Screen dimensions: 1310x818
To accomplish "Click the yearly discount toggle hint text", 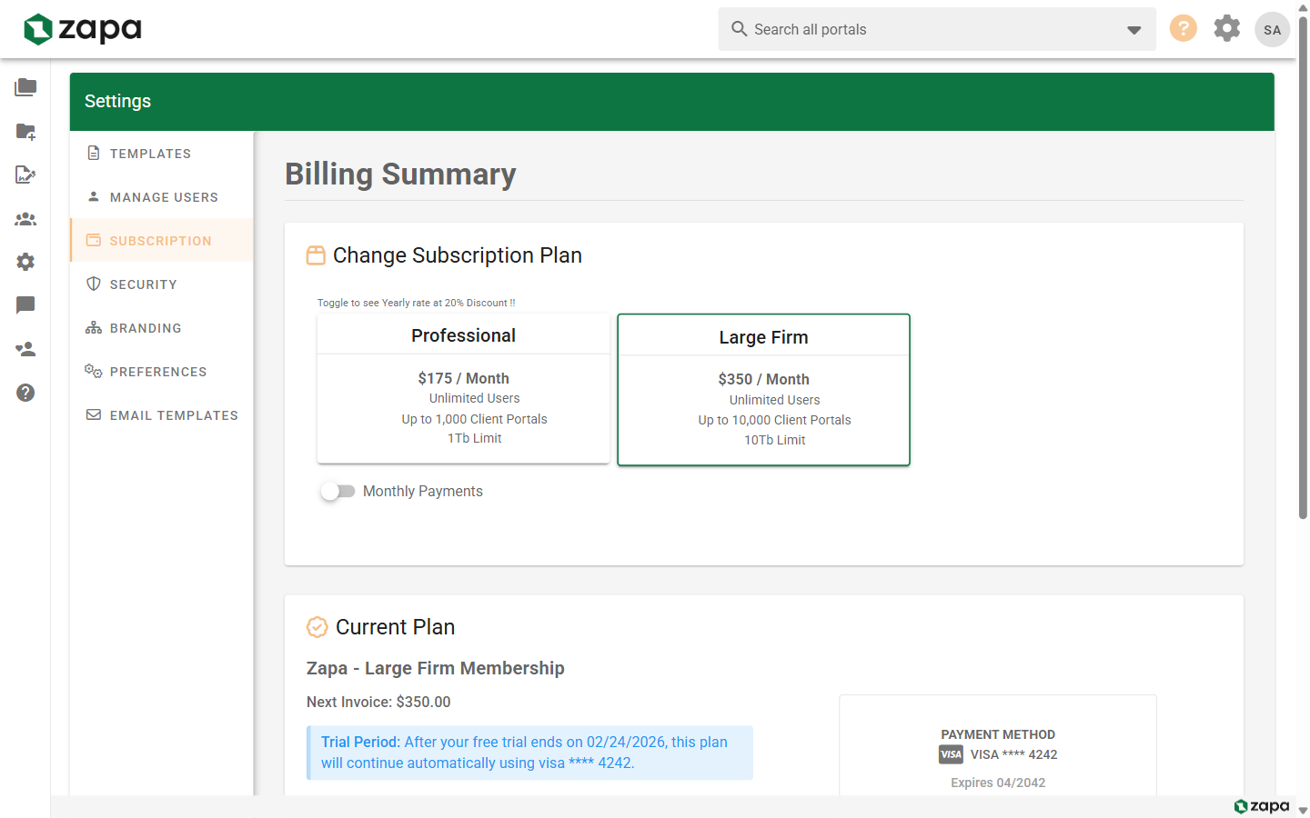I will (416, 303).
